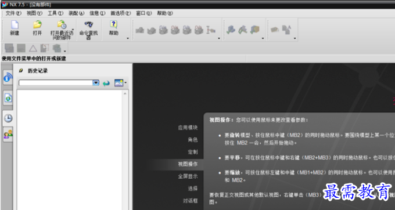Open the 文件 menu
This screenshot has width=395, height=210.
pos(13,13)
